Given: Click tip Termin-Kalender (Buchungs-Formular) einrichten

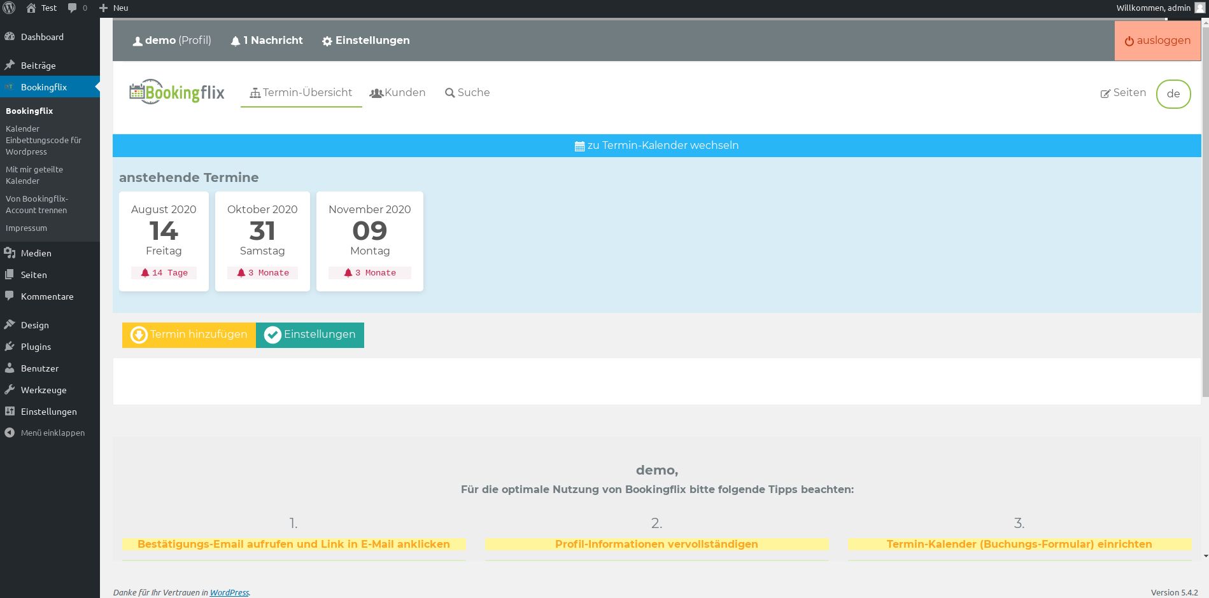Looking at the screenshot, I should point(1019,544).
